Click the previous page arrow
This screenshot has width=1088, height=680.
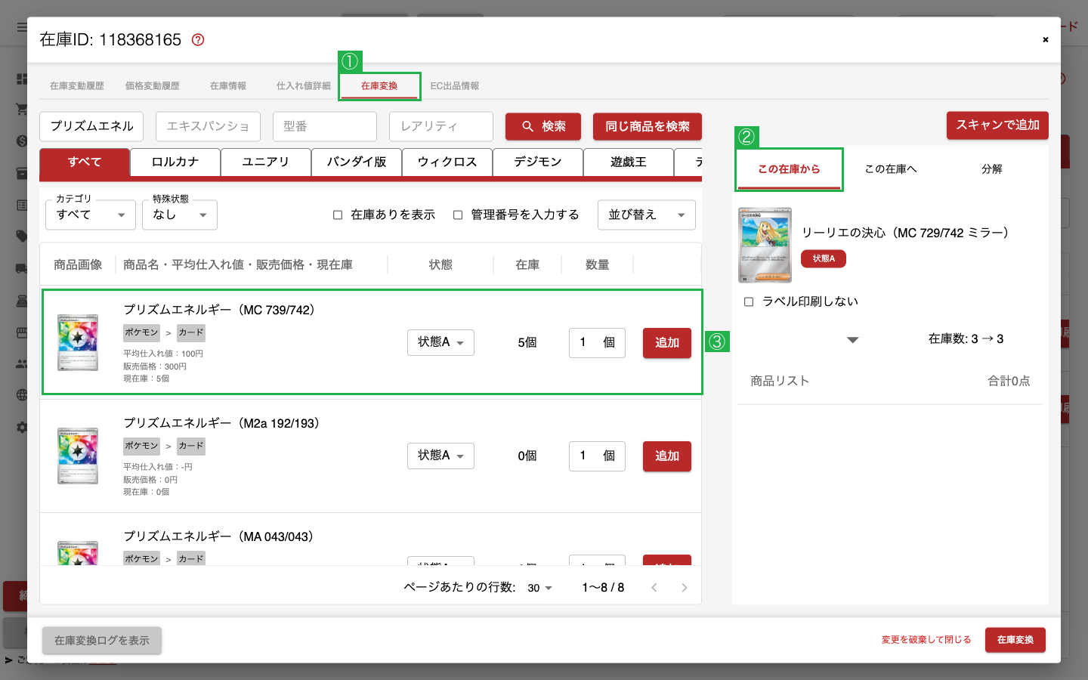654,588
